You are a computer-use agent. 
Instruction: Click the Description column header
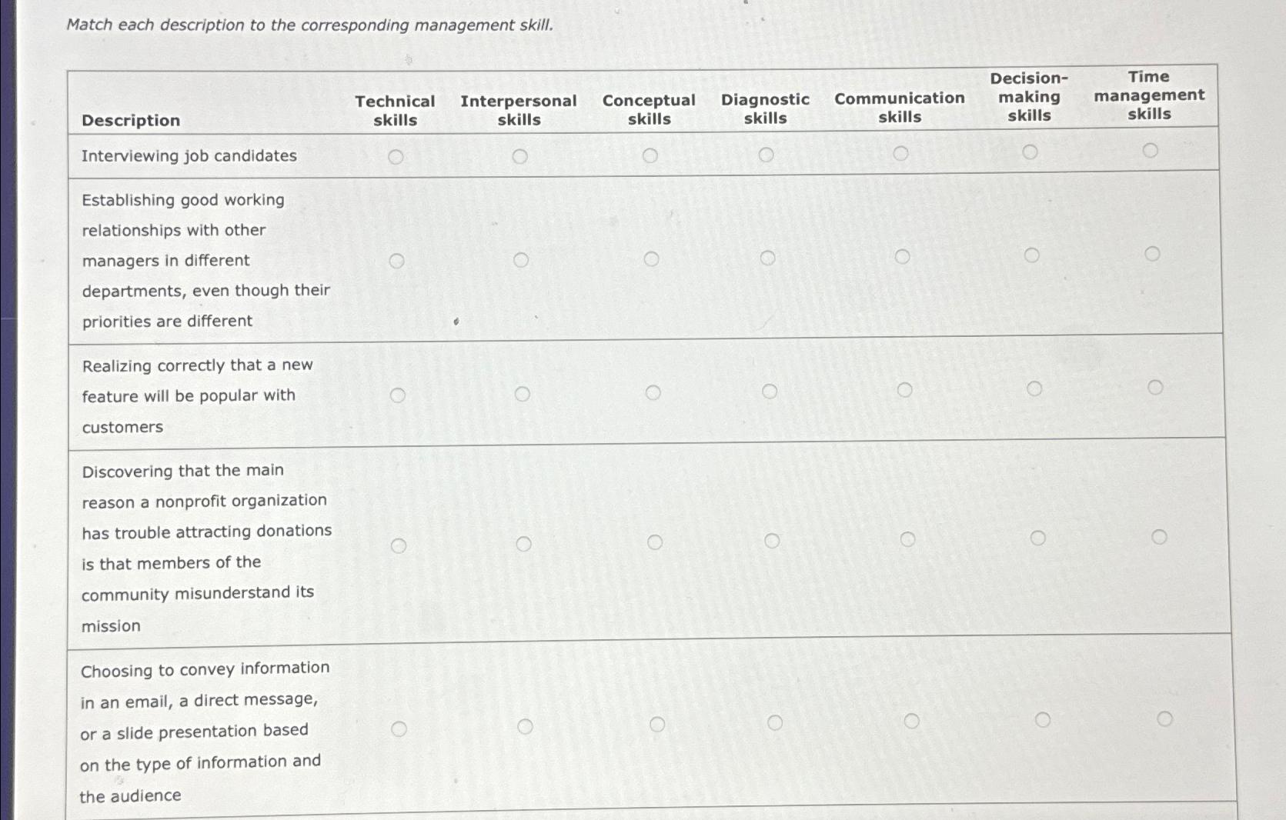point(132,120)
